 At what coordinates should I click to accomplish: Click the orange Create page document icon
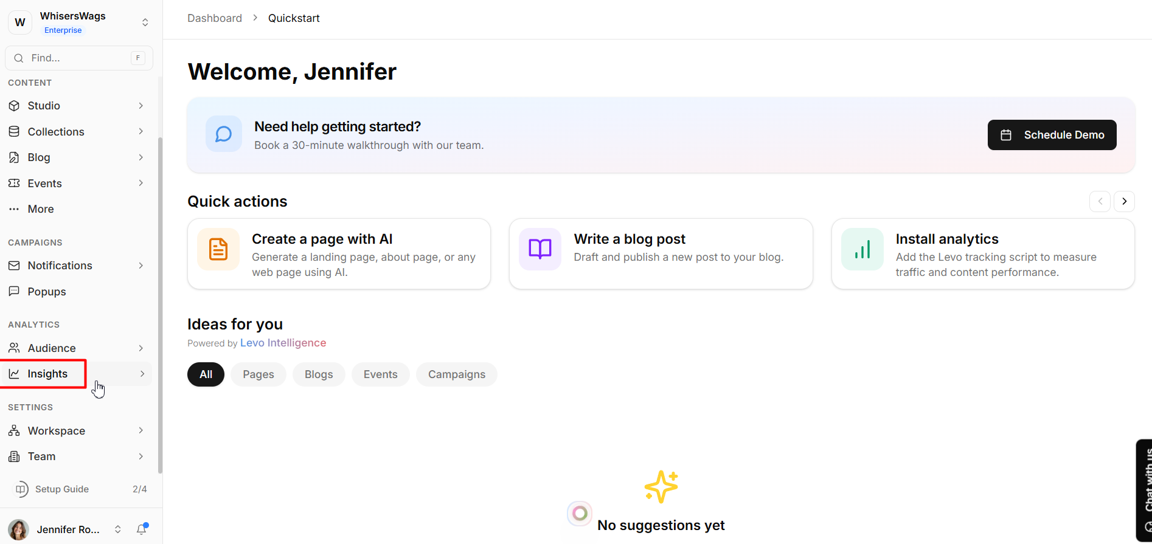click(218, 249)
